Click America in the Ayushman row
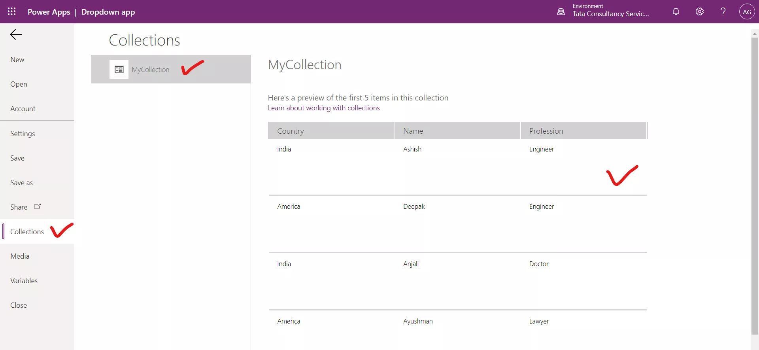This screenshot has height=350, width=759. [x=289, y=321]
